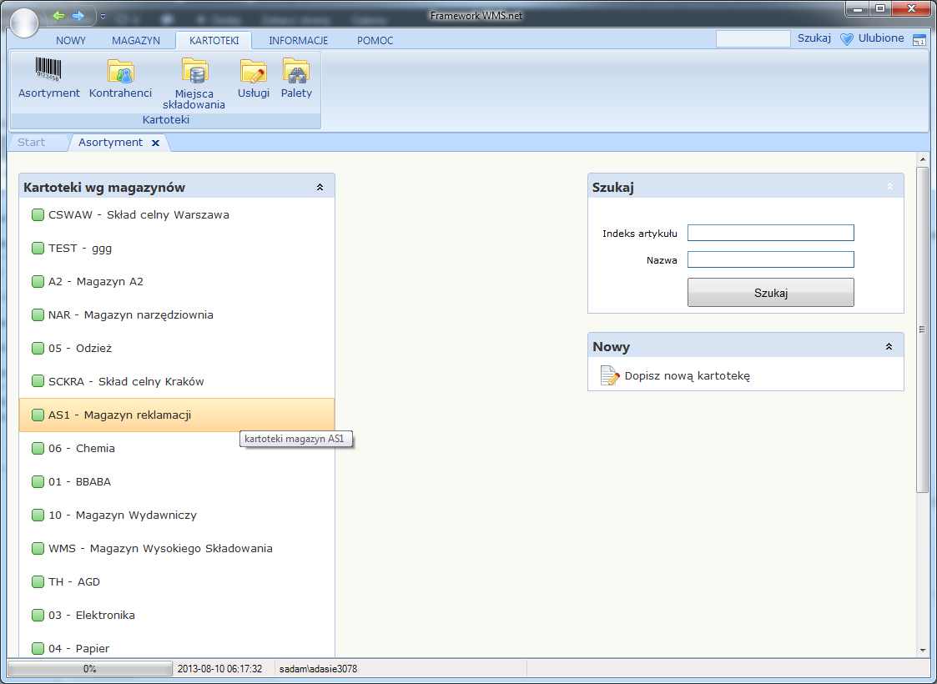Click green square beside 01 - BBABA
Viewport: 937px width, 684px height.
coord(38,481)
